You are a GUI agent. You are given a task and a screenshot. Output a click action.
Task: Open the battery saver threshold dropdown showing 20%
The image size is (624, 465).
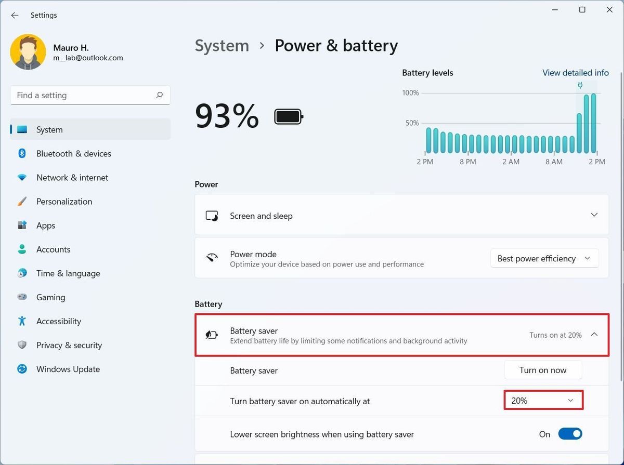[x=543, y=400]
